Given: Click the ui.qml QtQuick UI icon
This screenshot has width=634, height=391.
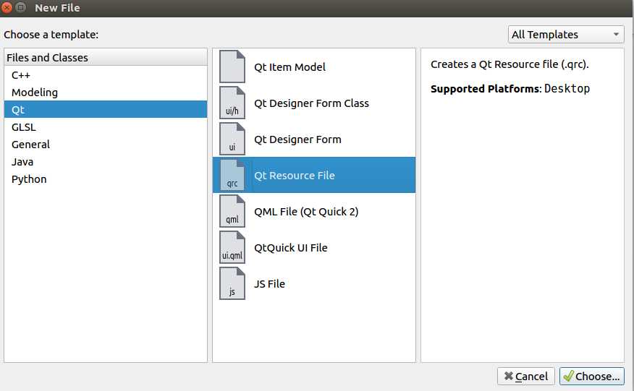Looking at the screenshot, I should pyautogui.click(x=232, y=247).
